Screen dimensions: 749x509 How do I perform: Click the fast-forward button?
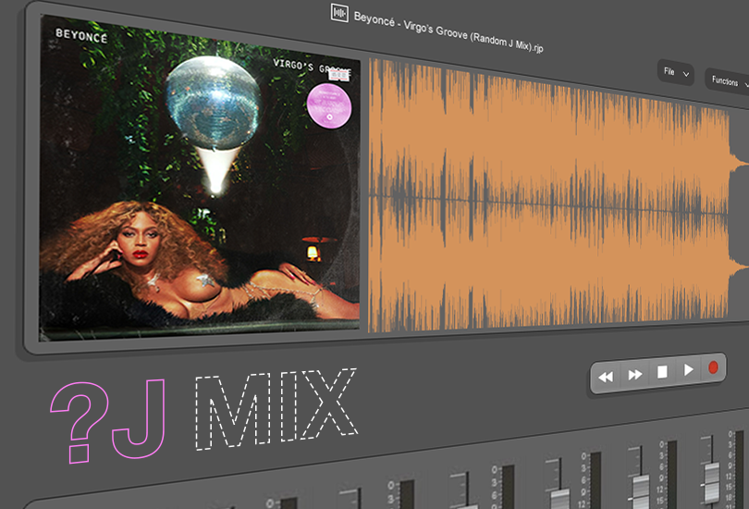[635, 375]
